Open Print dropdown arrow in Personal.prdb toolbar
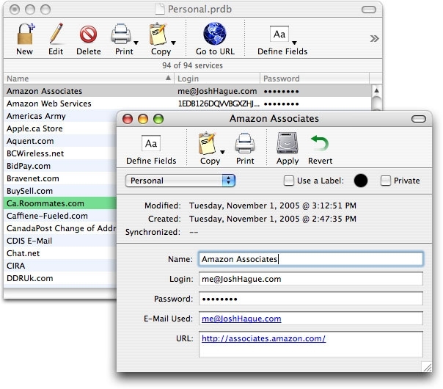 click(x=136, y=43)
